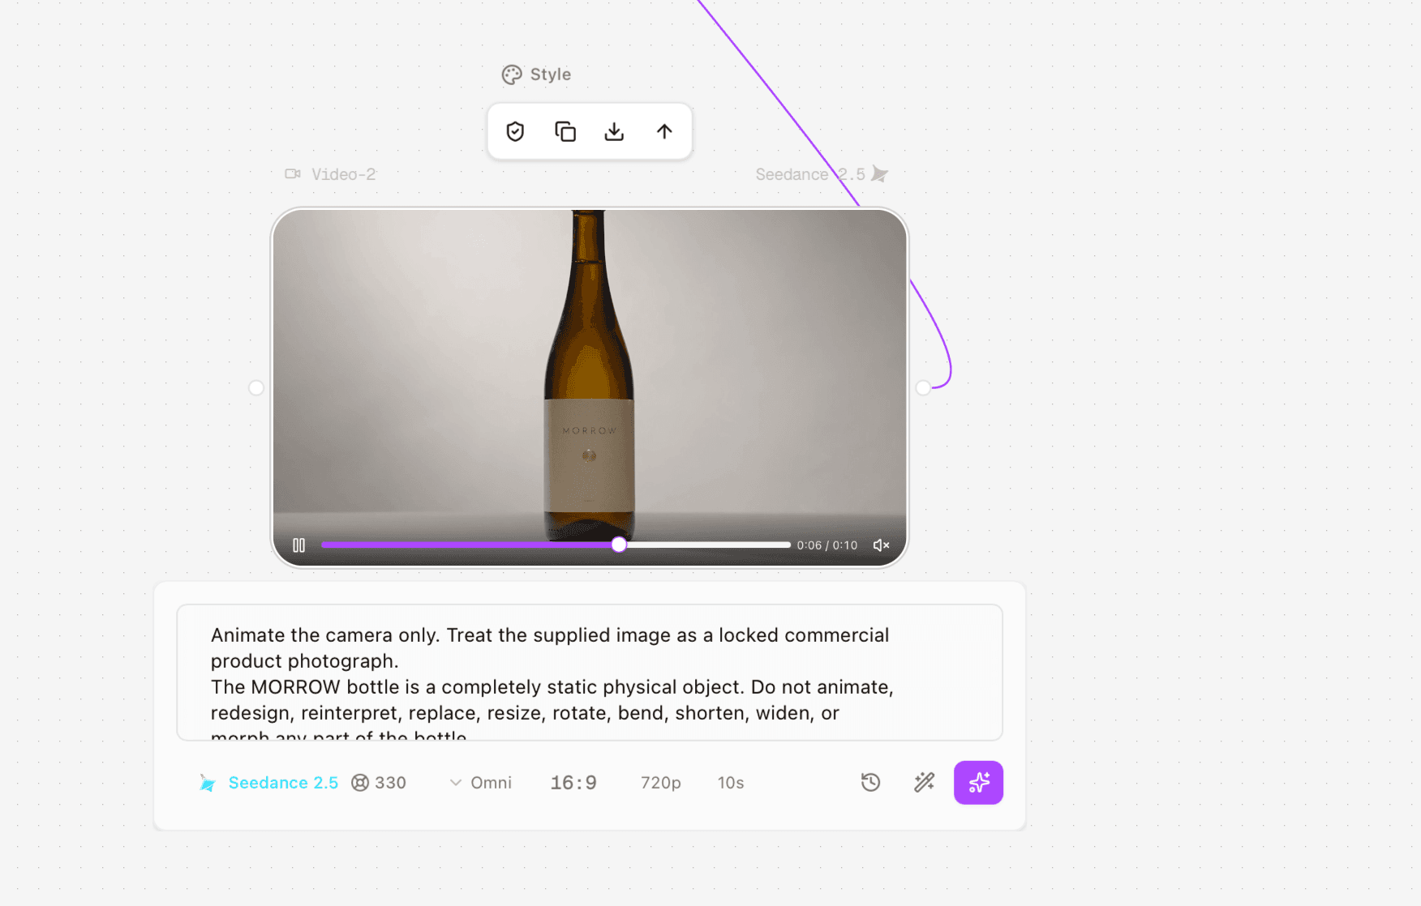Click inside the prompt text field
1421x906 pixels.
pos(590,673)
